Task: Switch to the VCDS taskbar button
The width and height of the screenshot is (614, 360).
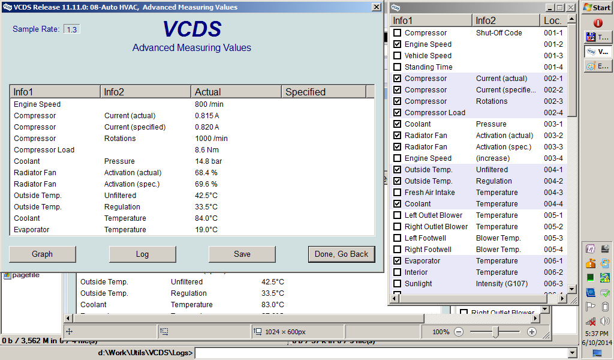Action: 597,52
